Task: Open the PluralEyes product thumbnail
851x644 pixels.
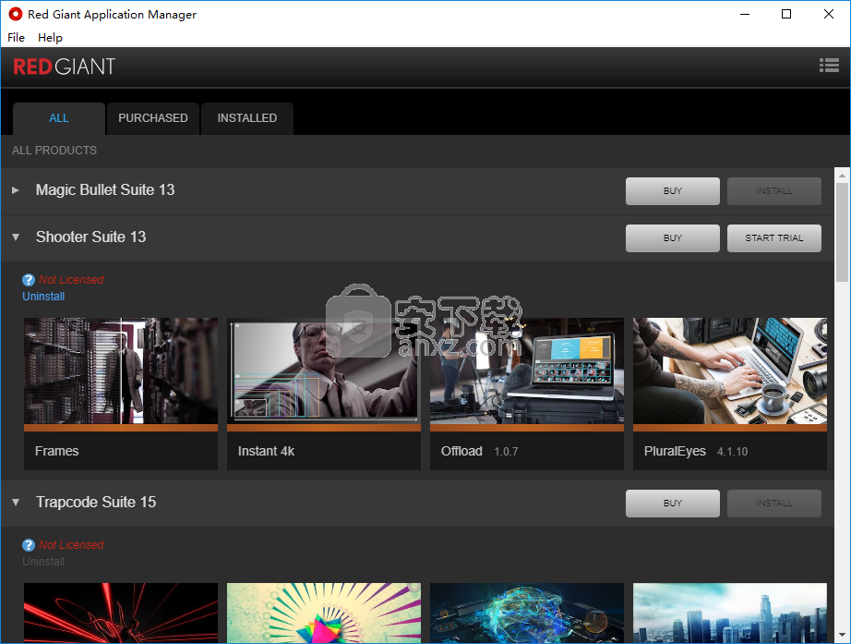Action: (729, 371)
